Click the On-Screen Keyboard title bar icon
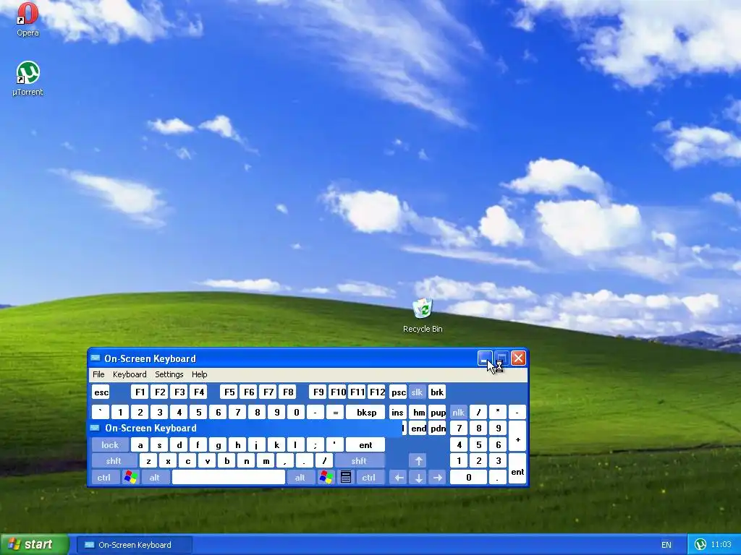Image resolution: width=741 pixels, height=555 pixels. (x=95, y=358)
